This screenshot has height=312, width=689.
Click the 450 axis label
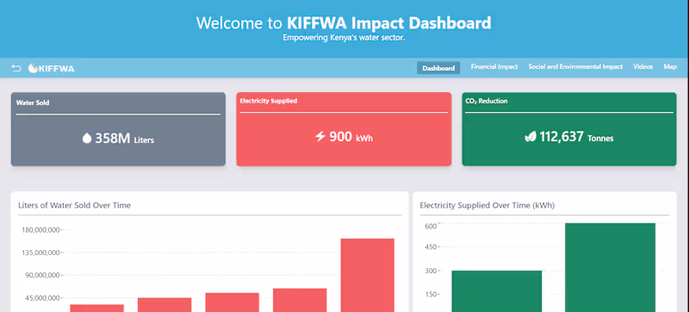430,247
